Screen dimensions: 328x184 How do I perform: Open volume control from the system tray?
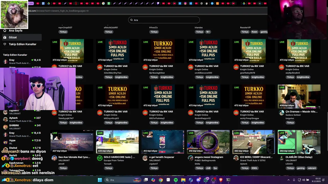tap(303, 180)
